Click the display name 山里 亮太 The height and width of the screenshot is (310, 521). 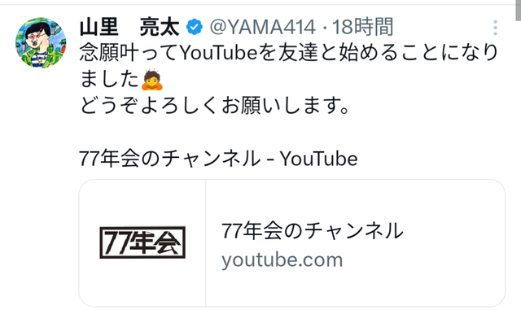129,27
